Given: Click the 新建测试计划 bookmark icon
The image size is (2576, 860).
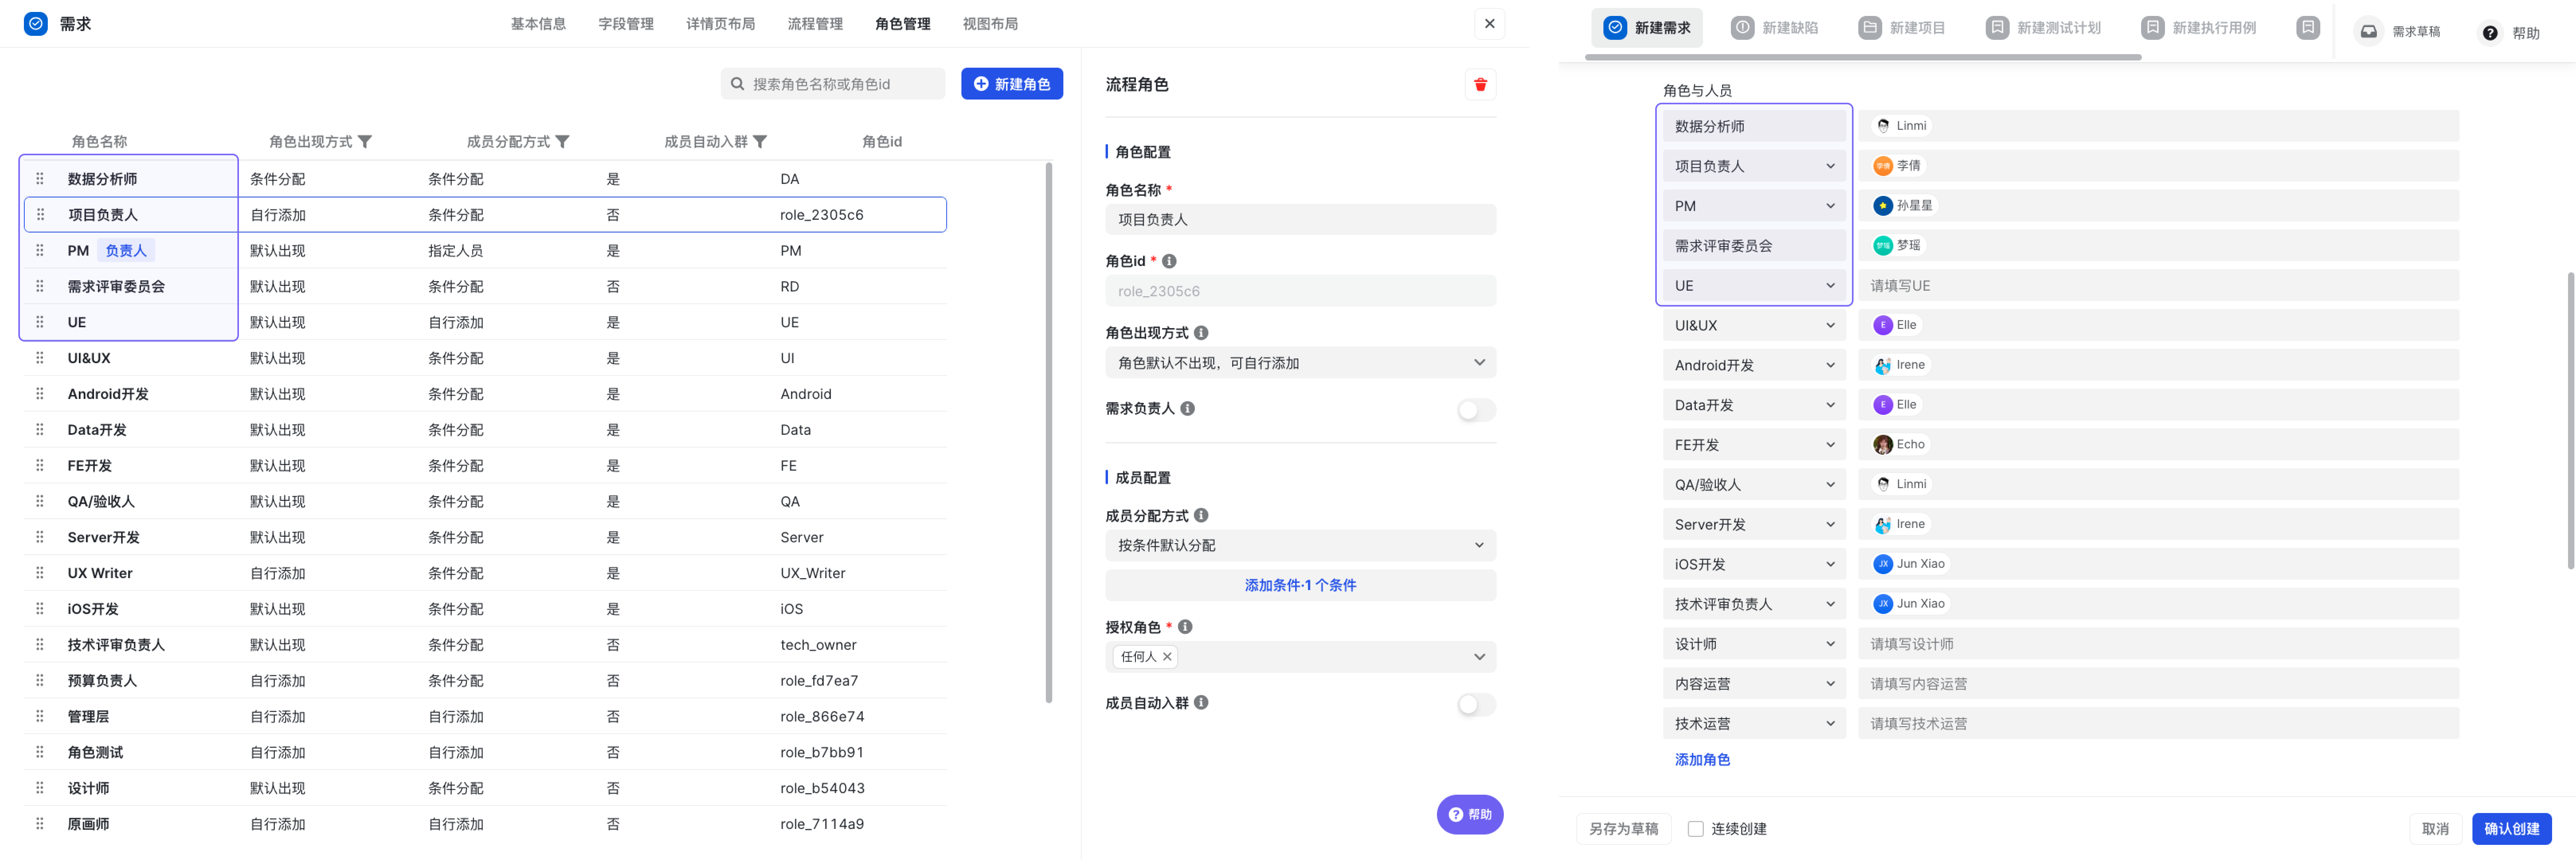Looking at the screenshot, I should [x=1997, y=28].
